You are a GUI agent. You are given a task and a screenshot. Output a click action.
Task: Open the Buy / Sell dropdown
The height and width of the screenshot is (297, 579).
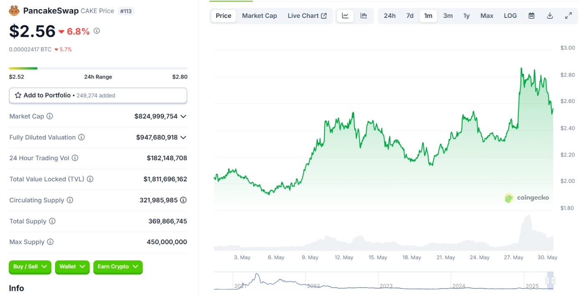(30, 267)
